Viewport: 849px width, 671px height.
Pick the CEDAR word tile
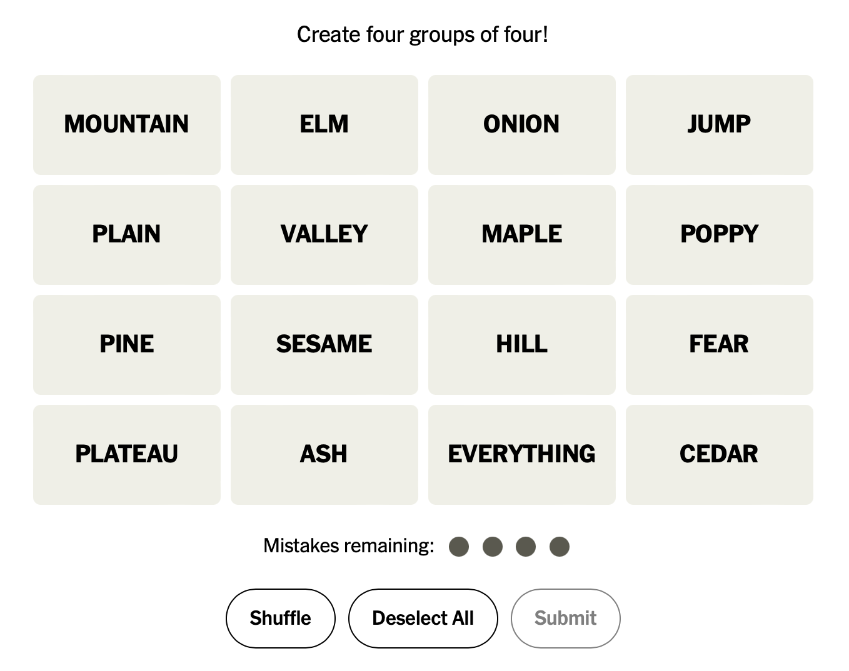coord(719,454)
